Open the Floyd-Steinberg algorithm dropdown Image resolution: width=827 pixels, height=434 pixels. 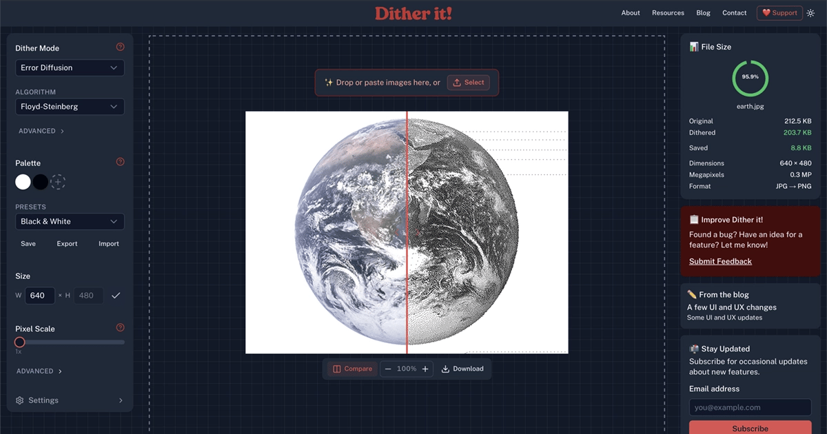[x=70, y=107]
